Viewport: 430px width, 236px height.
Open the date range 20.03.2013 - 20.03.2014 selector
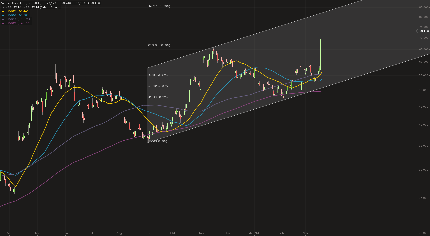22,7
